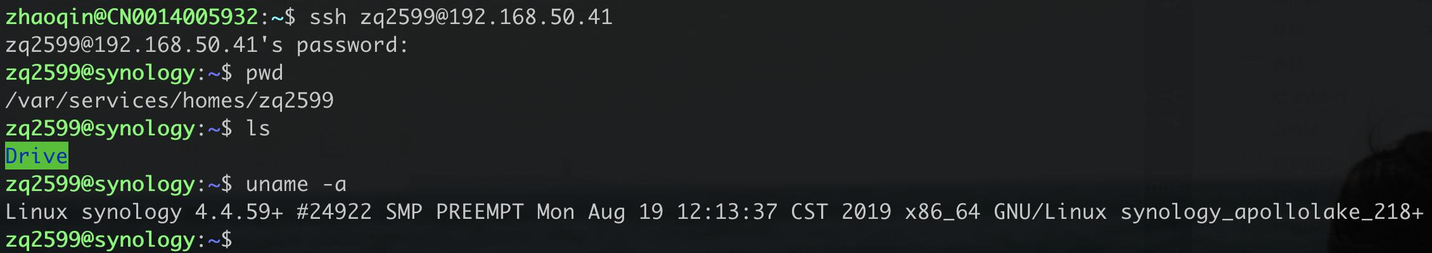Click the year 2019 in uname output
This screenshot has width=1432, height=253.
tap(866, 212)
